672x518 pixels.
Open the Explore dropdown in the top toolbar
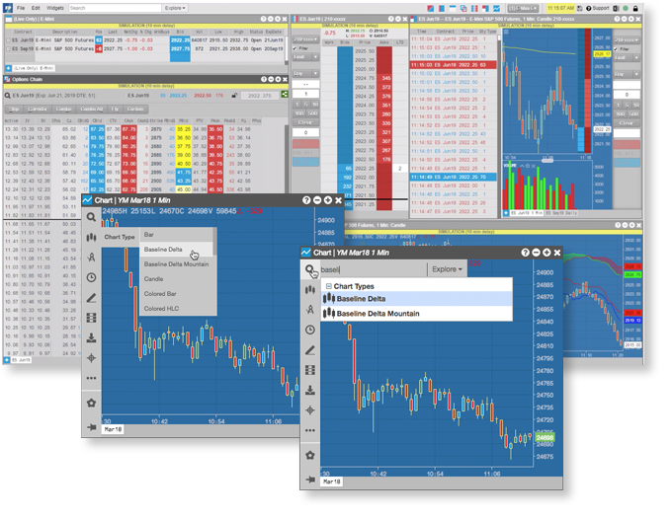[x=173, y=8]
